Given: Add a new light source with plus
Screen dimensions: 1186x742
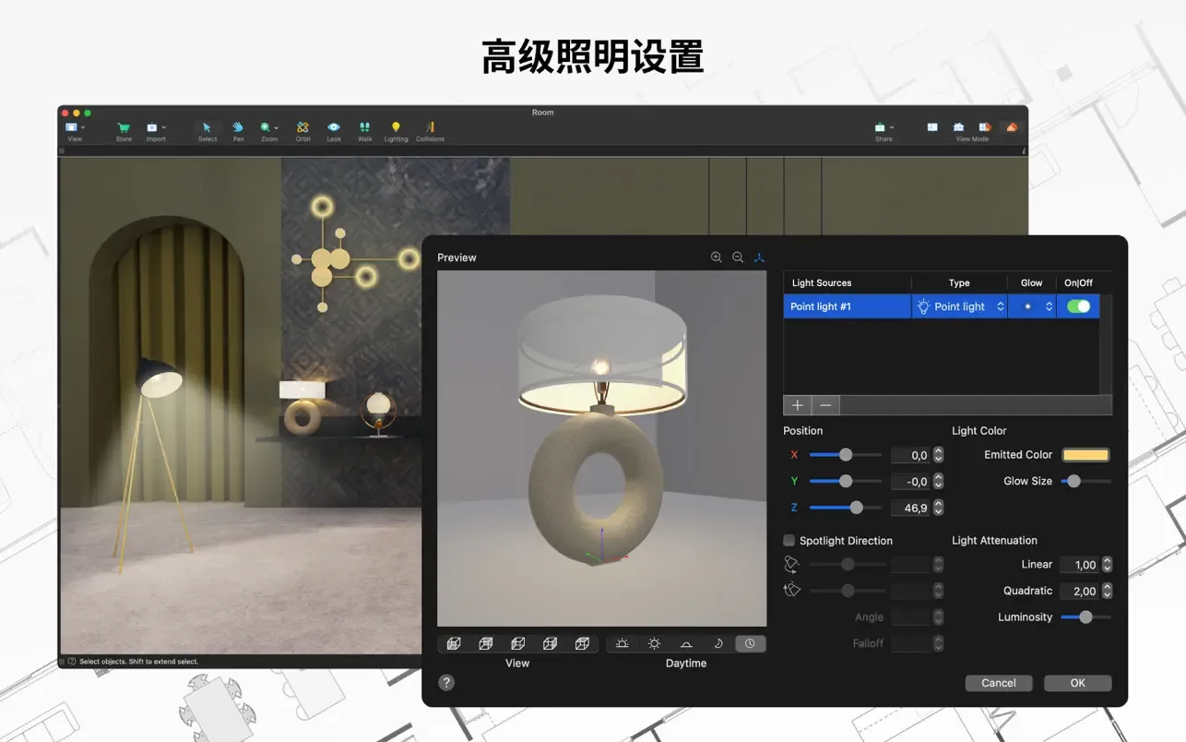Looking at the screenshot, I should coord(797,405).
